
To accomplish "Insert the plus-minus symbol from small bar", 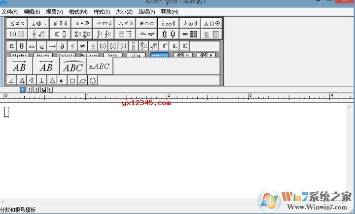I will click(93, 46).
